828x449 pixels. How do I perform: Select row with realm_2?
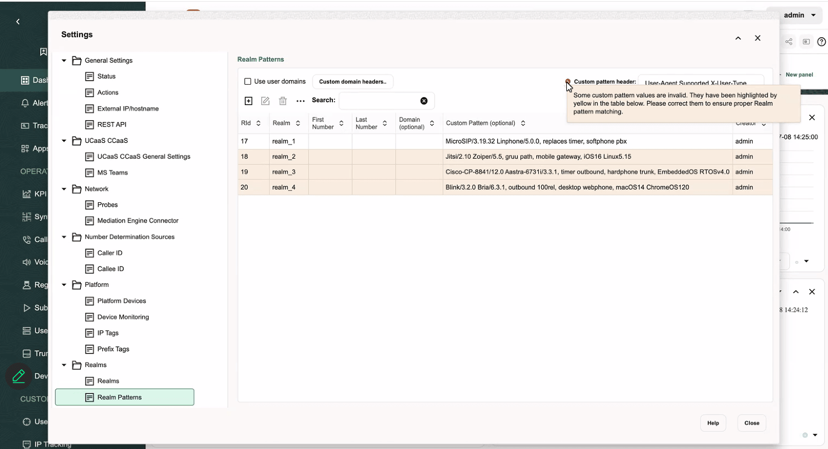[505, 156]
